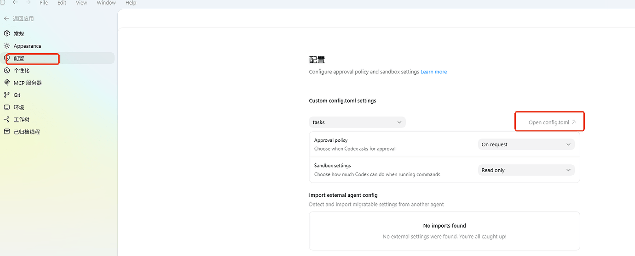Click the 工作树 worktree icon
635x256 pixels.
click(x=7, y=119)
